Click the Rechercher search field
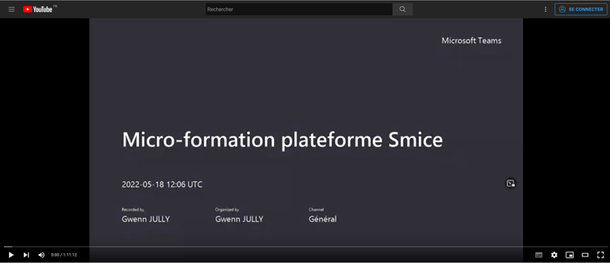This screenshot has height=263, width=610. coord(298,9)
